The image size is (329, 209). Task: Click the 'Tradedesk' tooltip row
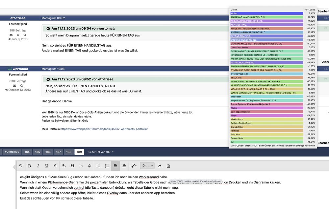267,97
